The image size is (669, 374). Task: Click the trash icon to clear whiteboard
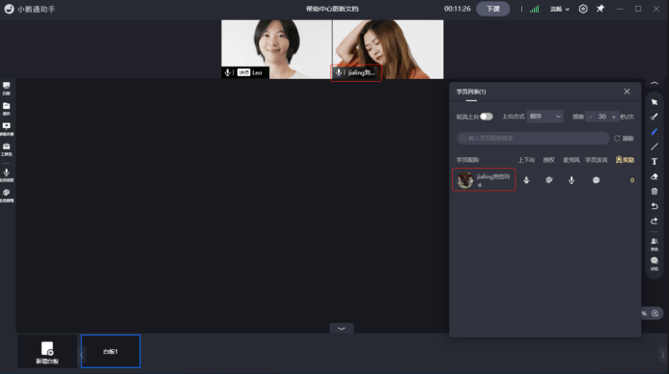(655, 191)
